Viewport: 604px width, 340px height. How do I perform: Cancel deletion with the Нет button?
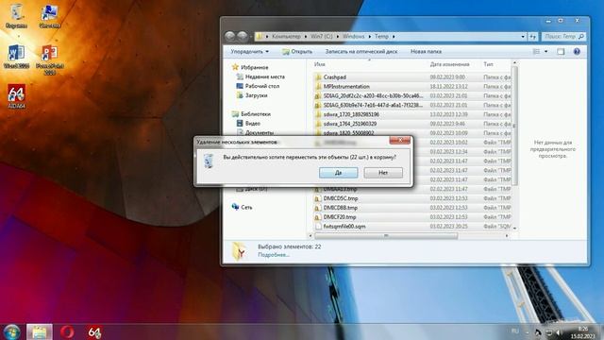pyautogui.click(x=383, y=173)
